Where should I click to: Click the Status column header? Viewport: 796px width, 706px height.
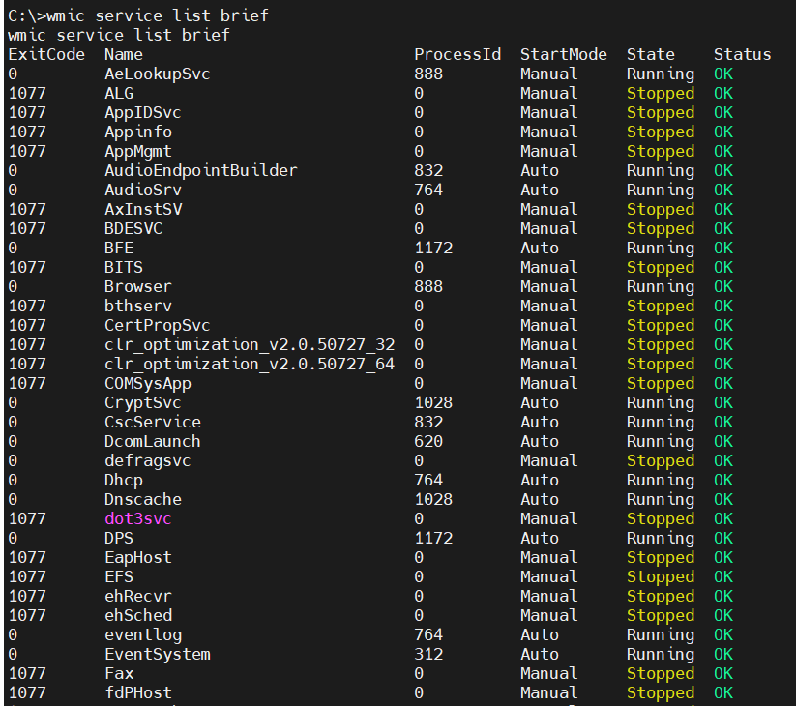742,54
